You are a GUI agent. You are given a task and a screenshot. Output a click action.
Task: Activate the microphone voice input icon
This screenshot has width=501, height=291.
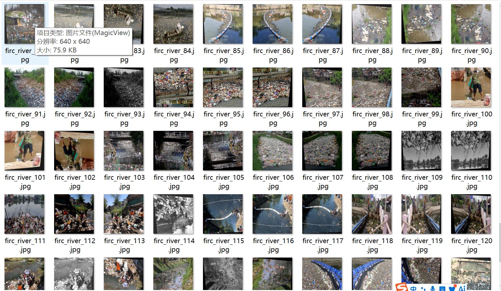tap(433, 288)
